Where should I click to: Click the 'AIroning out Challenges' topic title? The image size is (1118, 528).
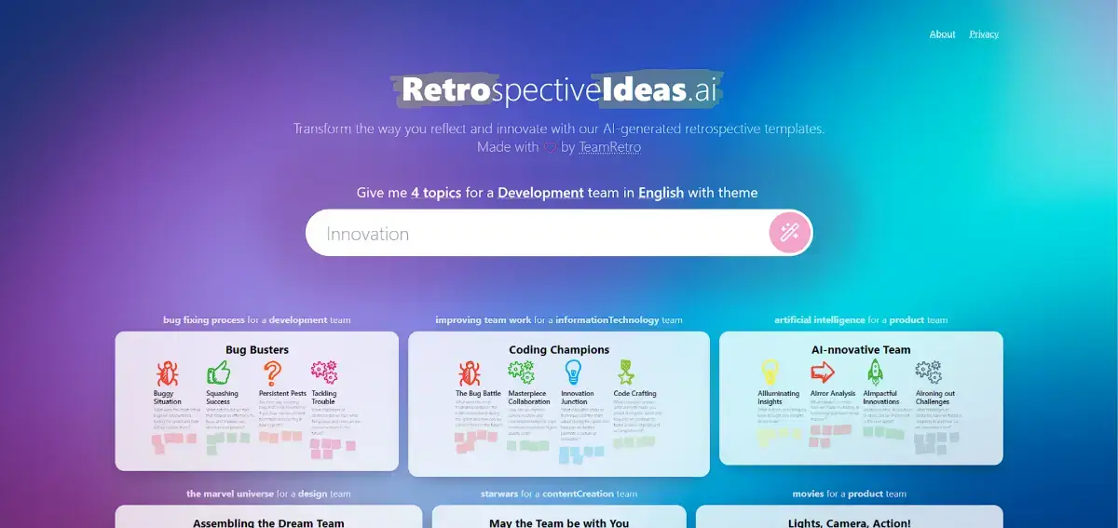pos(935,398)
